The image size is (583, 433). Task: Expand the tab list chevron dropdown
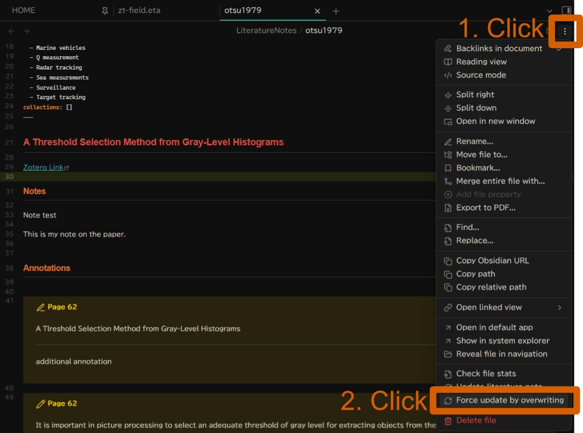tap(550, 11)
